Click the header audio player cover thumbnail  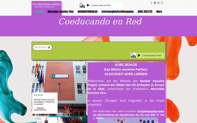(x=82, y=5)
